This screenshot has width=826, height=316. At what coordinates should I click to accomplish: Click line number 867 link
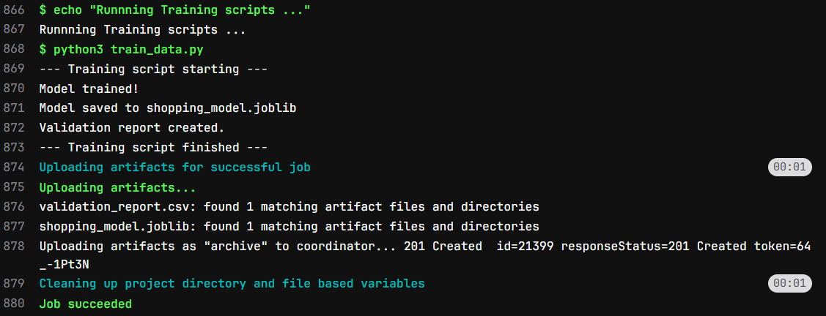coord(15,31)
